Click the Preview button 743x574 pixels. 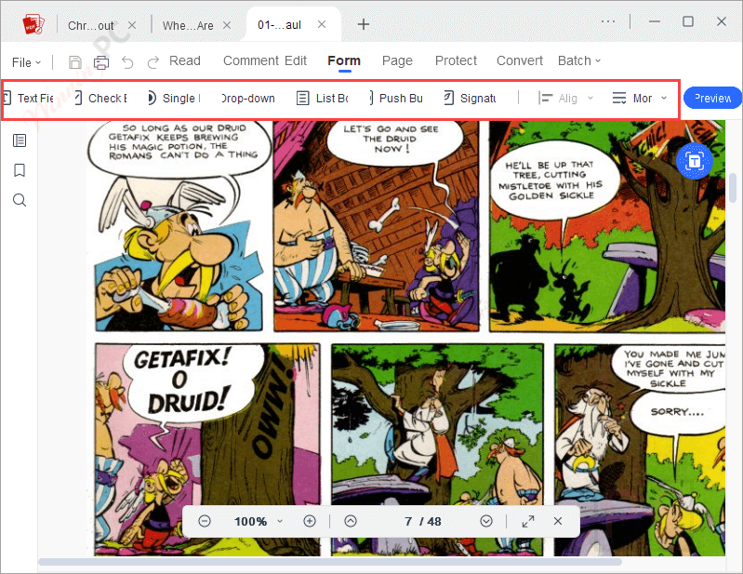point(712,98)
